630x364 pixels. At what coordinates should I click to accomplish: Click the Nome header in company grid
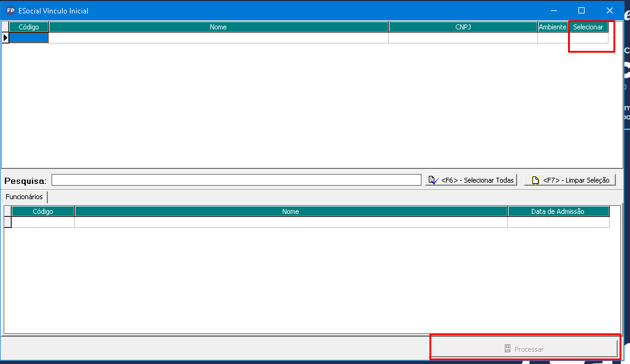tap(218, 27)
